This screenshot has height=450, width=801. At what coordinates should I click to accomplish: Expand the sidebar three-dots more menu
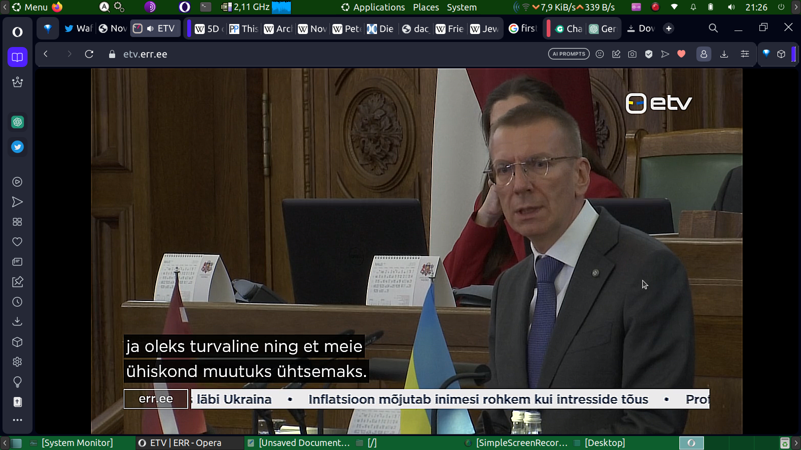18,420
